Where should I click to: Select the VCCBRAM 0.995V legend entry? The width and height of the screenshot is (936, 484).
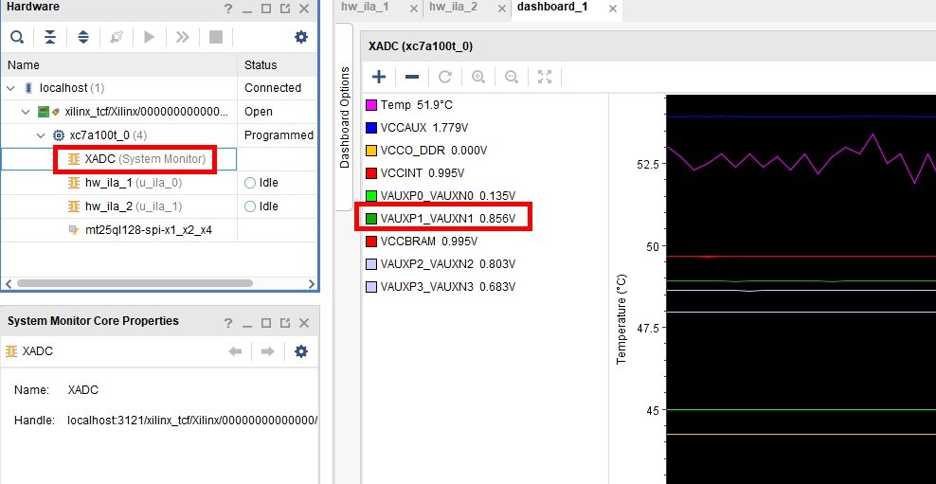click(429, 242)
